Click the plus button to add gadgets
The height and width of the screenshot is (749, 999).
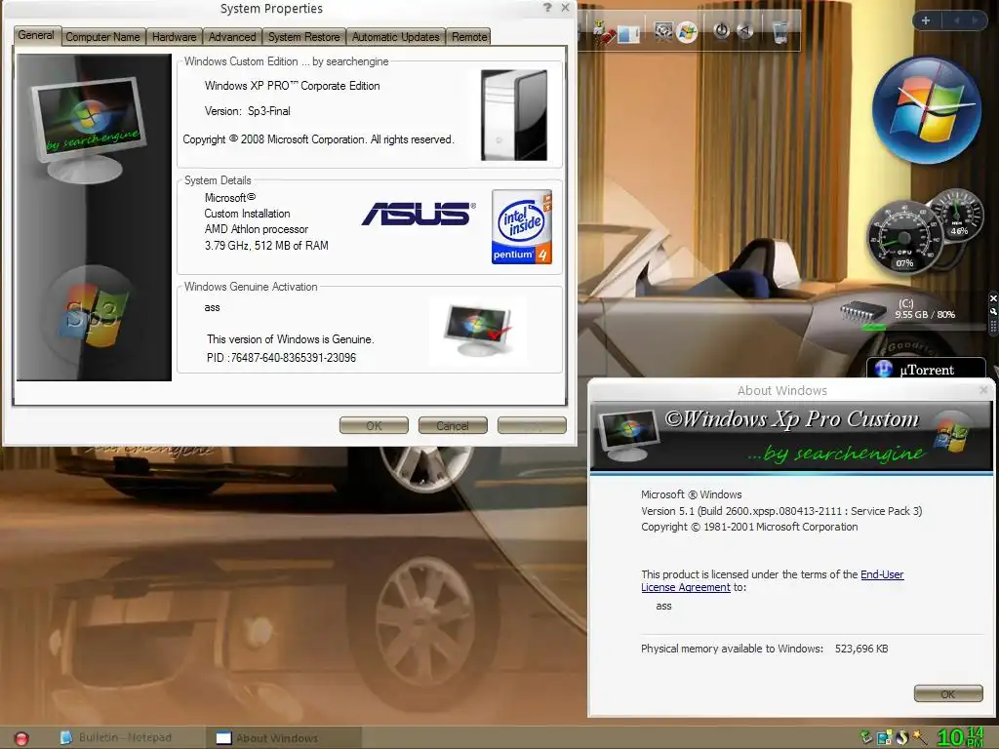pos(926,20)
